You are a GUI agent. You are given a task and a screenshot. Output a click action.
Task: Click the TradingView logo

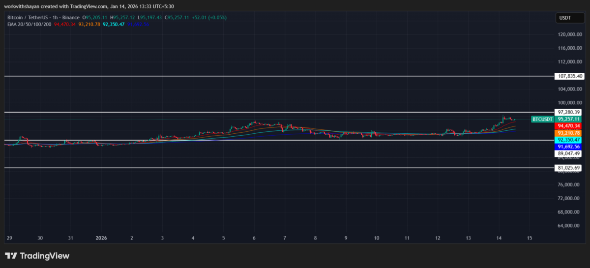coord(37,256)
